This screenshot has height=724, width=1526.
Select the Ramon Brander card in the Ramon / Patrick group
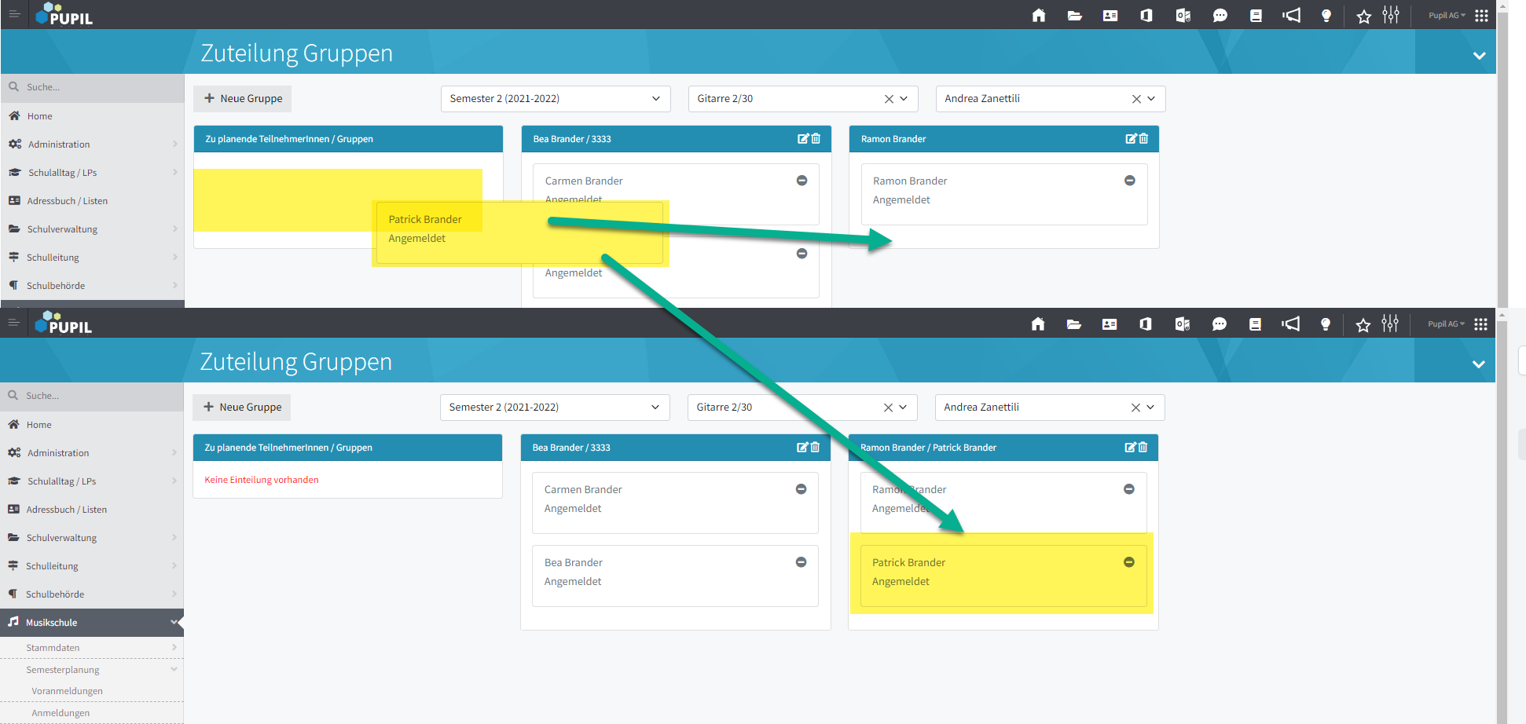tap(1003, 503)
